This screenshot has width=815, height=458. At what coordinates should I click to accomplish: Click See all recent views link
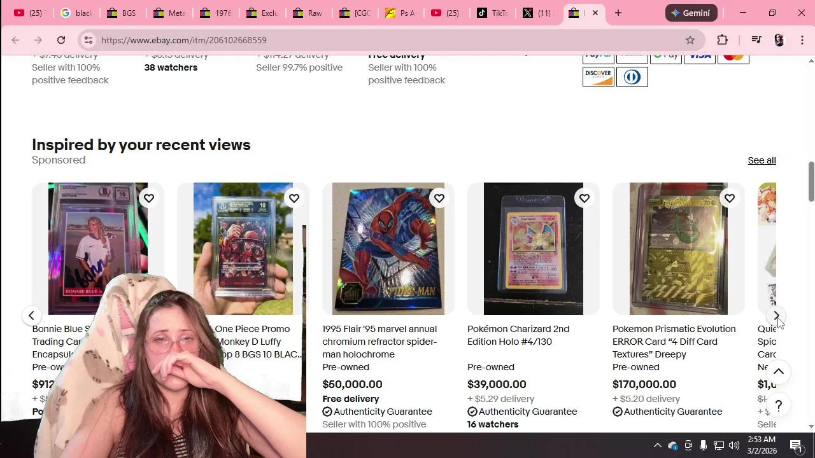[x=762, y=160]
